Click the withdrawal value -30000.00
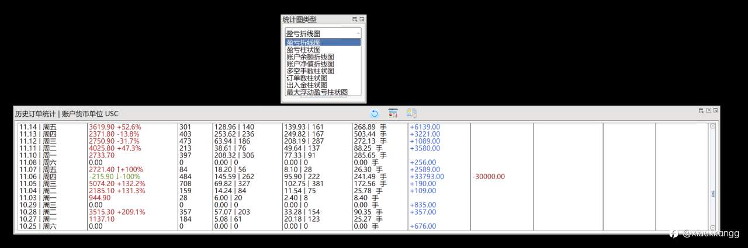Image resolution: width=748 pixels, height=248 pixels. (x=489, y=176)
